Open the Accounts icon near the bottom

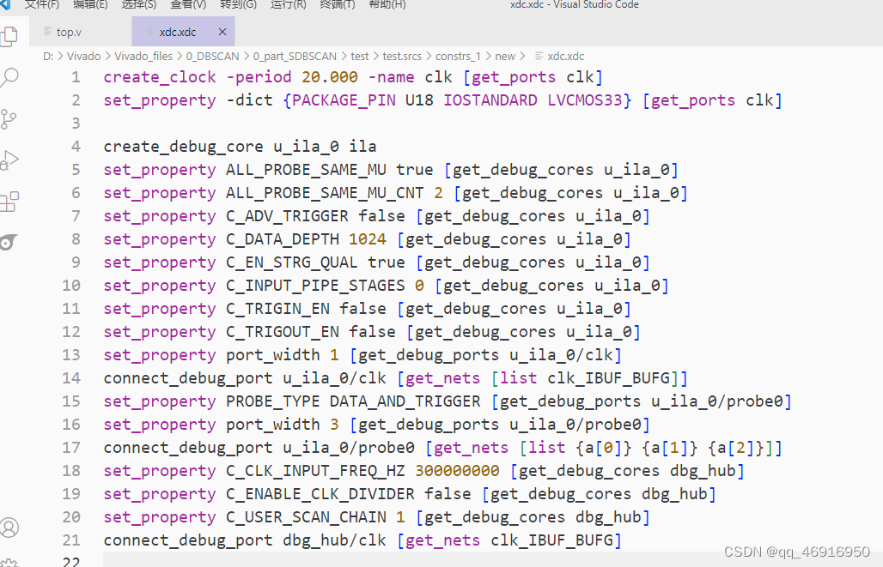(11, 528)
